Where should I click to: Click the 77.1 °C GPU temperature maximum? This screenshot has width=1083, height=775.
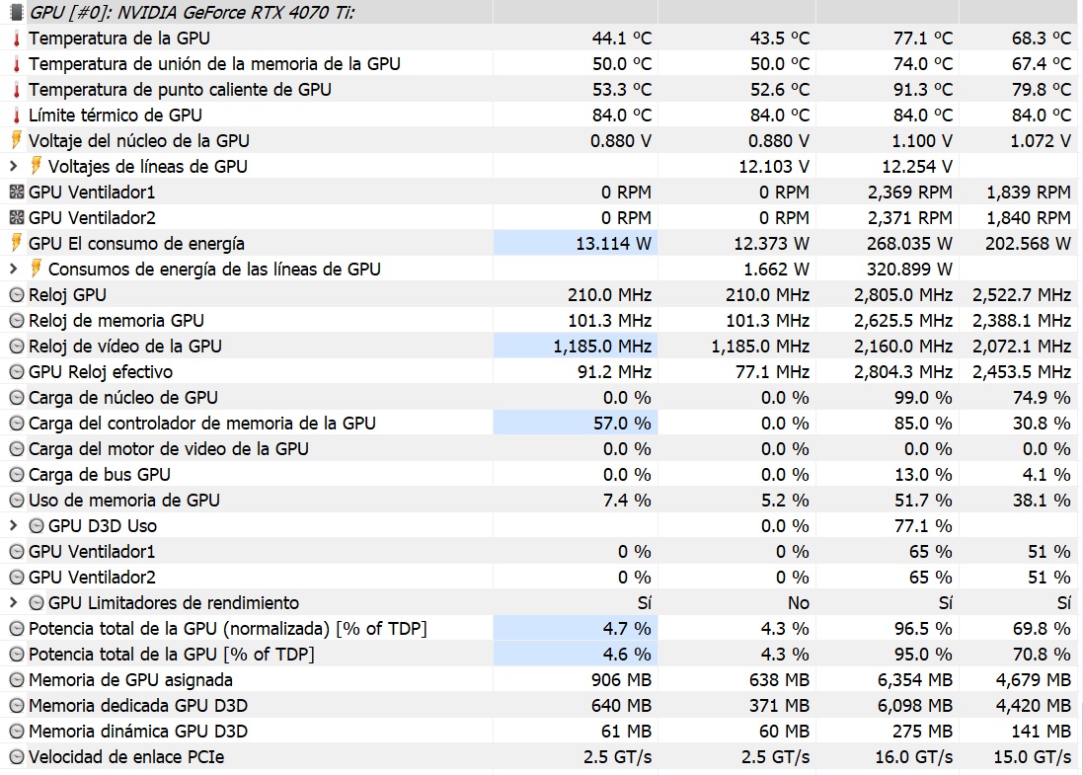pos(923,38)
